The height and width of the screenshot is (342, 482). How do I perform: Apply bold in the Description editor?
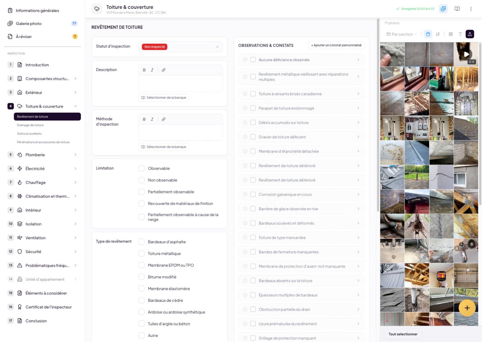pos(144,70)
